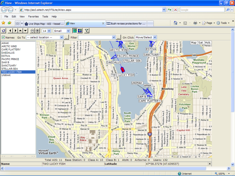Click the Google search input box
Screen dimensions: 235x176
202,10
